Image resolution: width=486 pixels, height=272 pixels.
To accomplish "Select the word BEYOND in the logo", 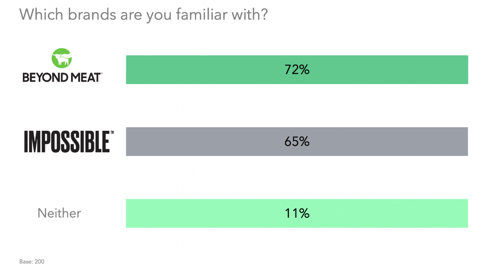I will pyautogui.click(x=41, y=78).
